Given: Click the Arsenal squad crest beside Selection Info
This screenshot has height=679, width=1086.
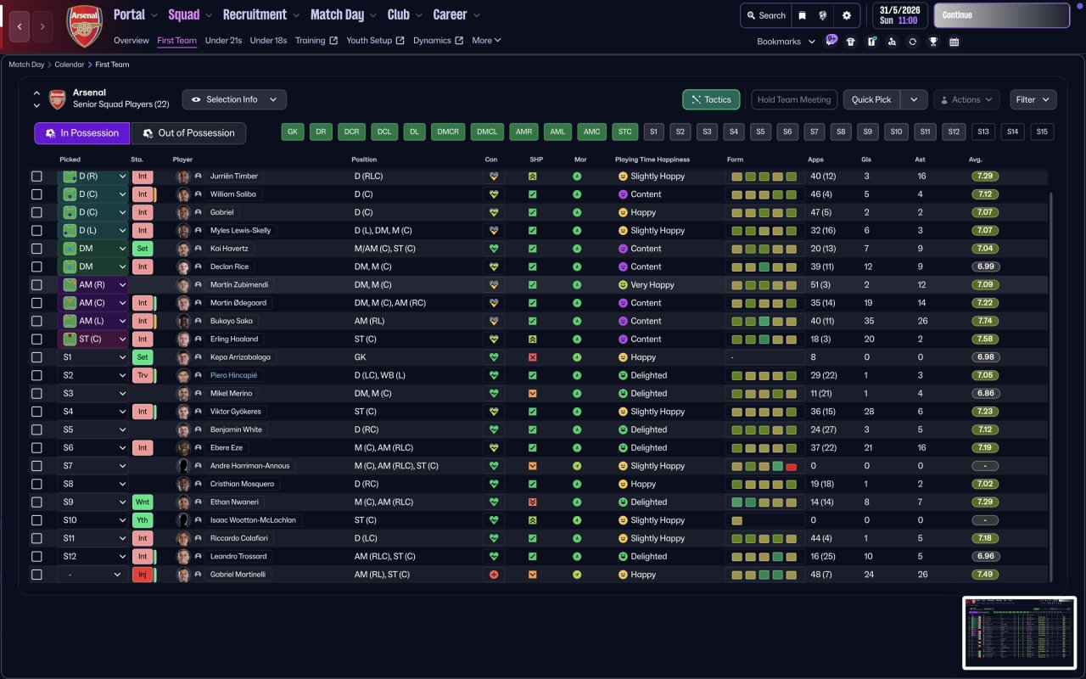Looking at the screenshot, I should tap(57, 99).
